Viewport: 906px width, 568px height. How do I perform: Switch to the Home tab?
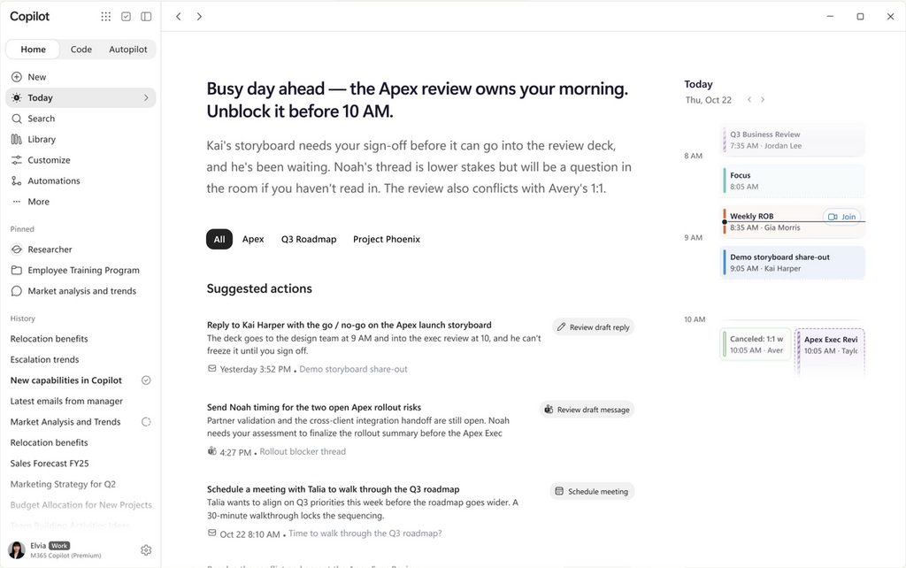(x=33, y=50)
